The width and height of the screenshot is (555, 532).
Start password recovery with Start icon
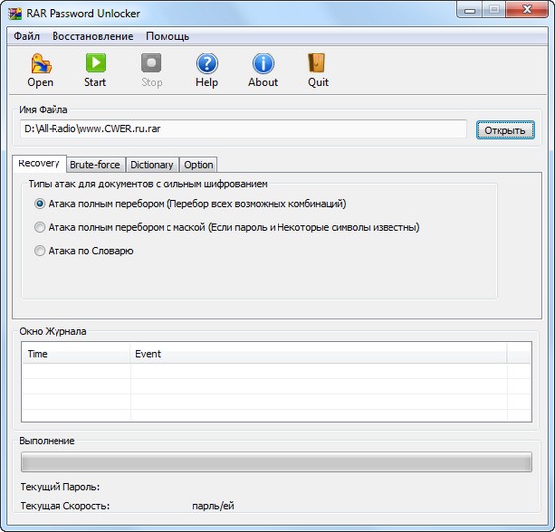click(x=95, y=70)
